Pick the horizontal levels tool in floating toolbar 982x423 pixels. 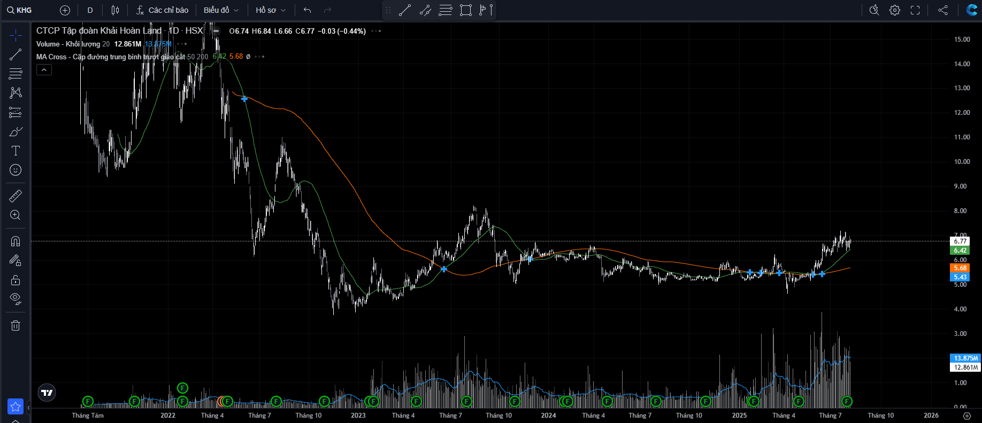(446, 10)
